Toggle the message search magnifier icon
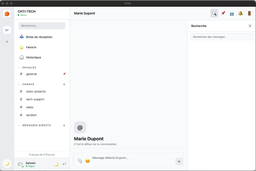The width and height of the screenshot is (256, 171). click(214, 13)
